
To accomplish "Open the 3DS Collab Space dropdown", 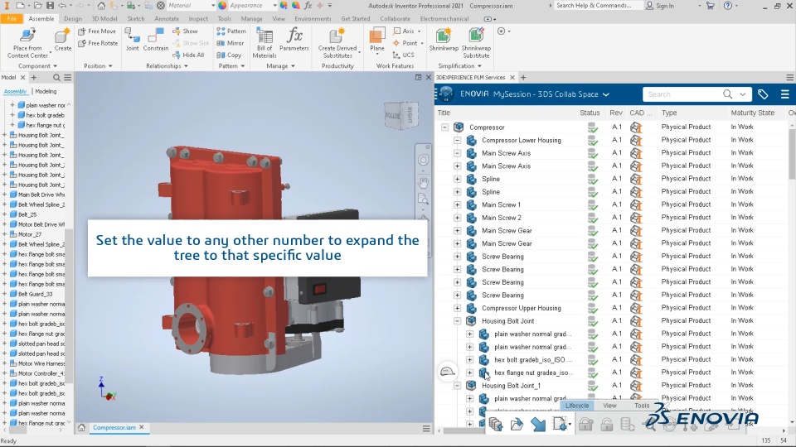I will click(x=605, y=94).
